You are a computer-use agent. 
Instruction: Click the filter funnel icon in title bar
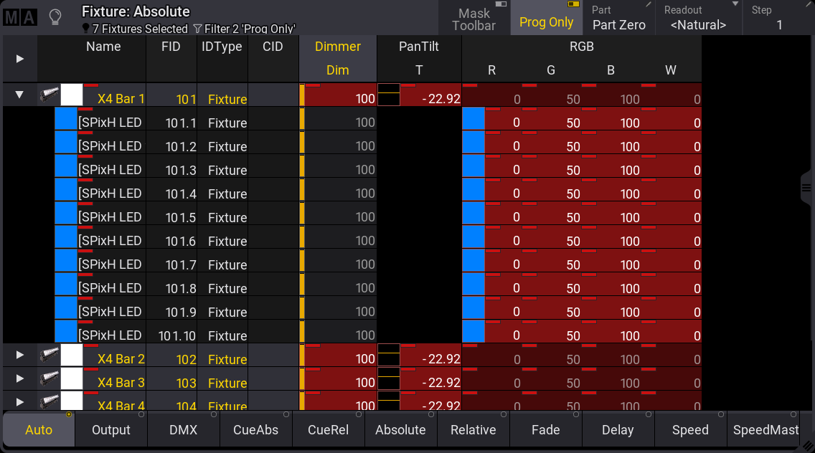coord(197,29)
